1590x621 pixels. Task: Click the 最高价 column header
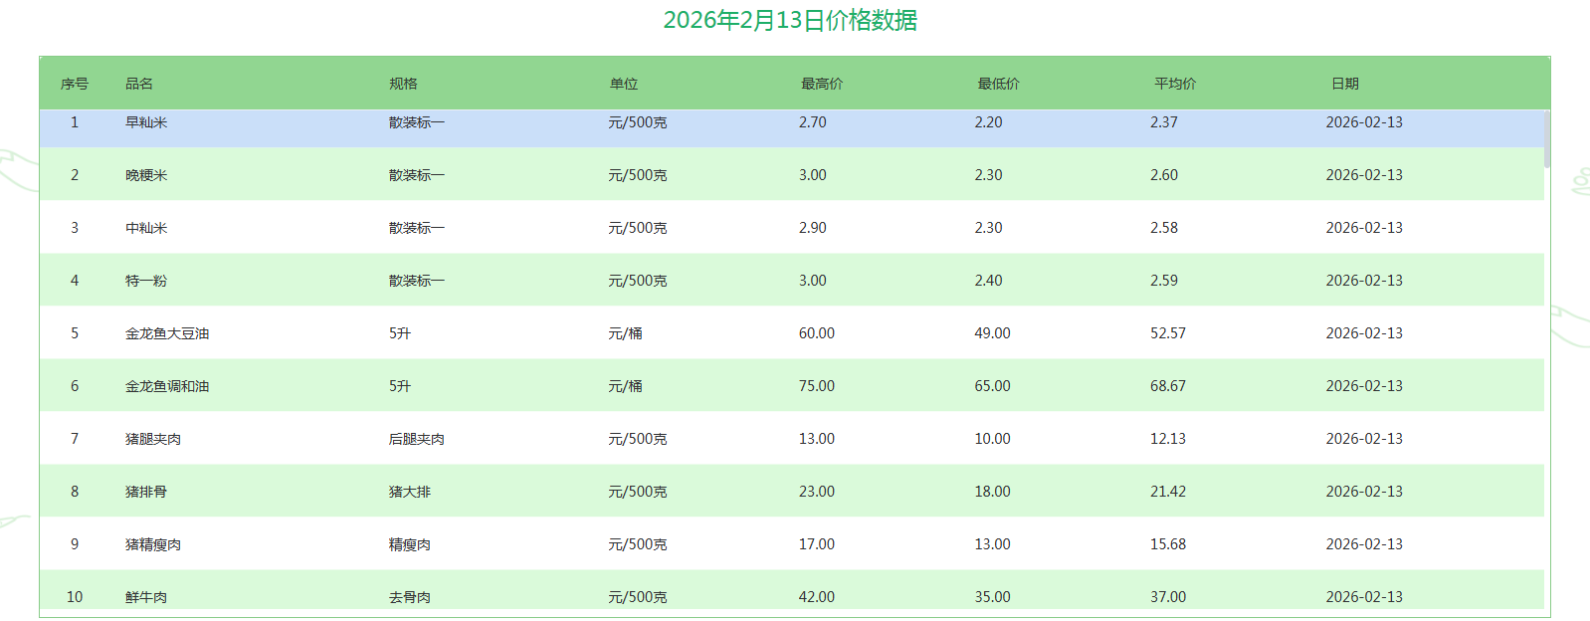coord(822,84)
